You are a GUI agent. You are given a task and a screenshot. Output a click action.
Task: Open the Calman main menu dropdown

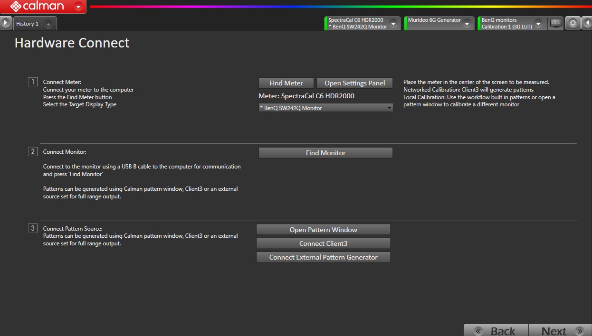(x=78, y=7)
